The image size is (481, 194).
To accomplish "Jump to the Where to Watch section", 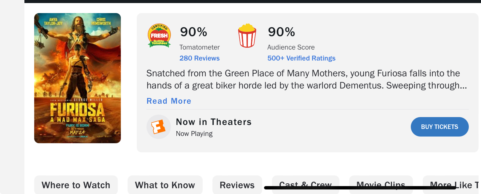I will click(x=76, y=185).
